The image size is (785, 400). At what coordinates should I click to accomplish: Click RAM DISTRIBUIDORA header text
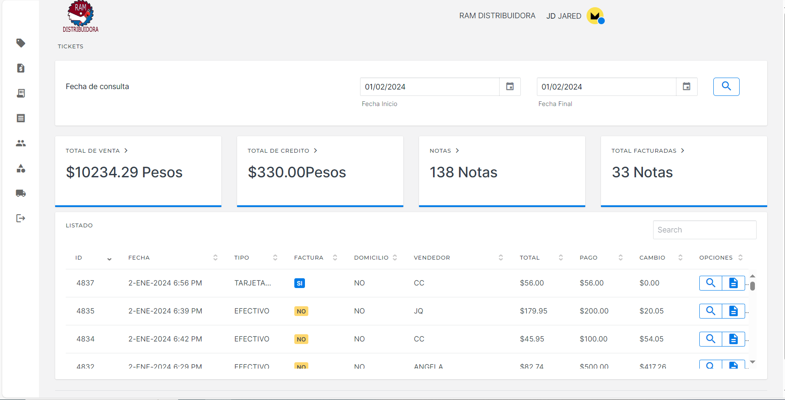click(x=497, y=16)
